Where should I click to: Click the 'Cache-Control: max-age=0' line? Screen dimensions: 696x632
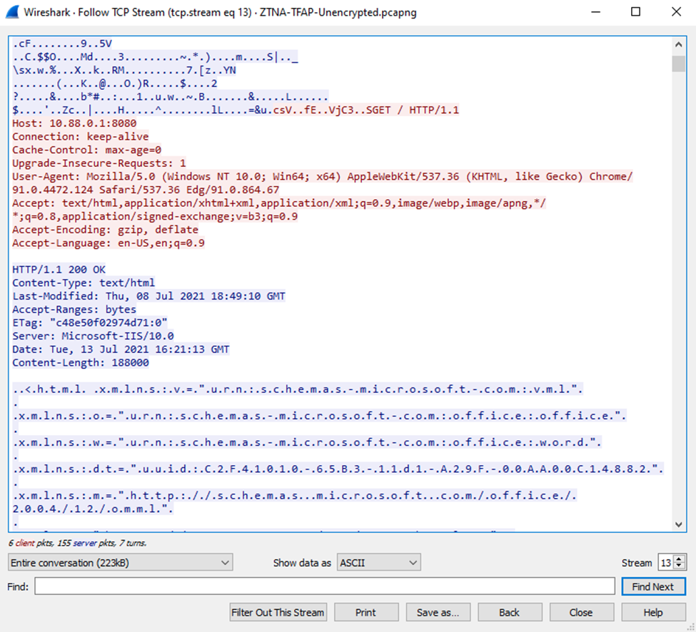pyautogui.click(x=86, y=150)
